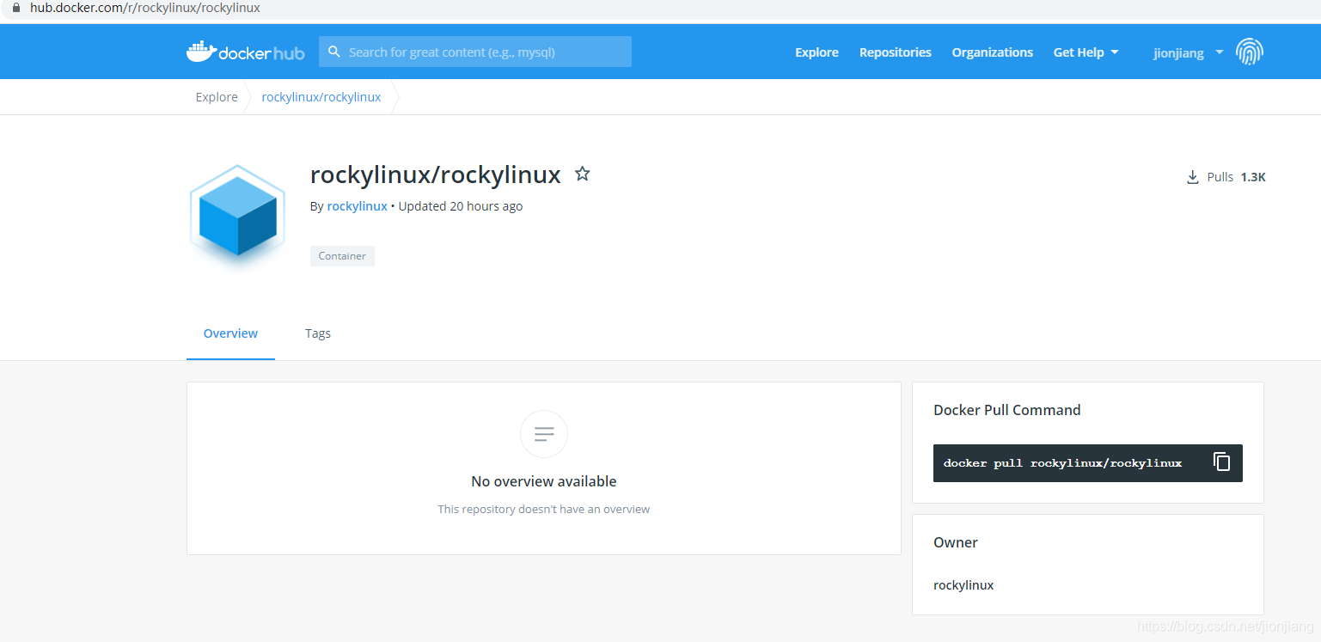Click the rockylinux/rockylinux breadcrumb link
The width and height of the screenshot is (1321, 642).
pyautogui.click(x=321, y=97)
